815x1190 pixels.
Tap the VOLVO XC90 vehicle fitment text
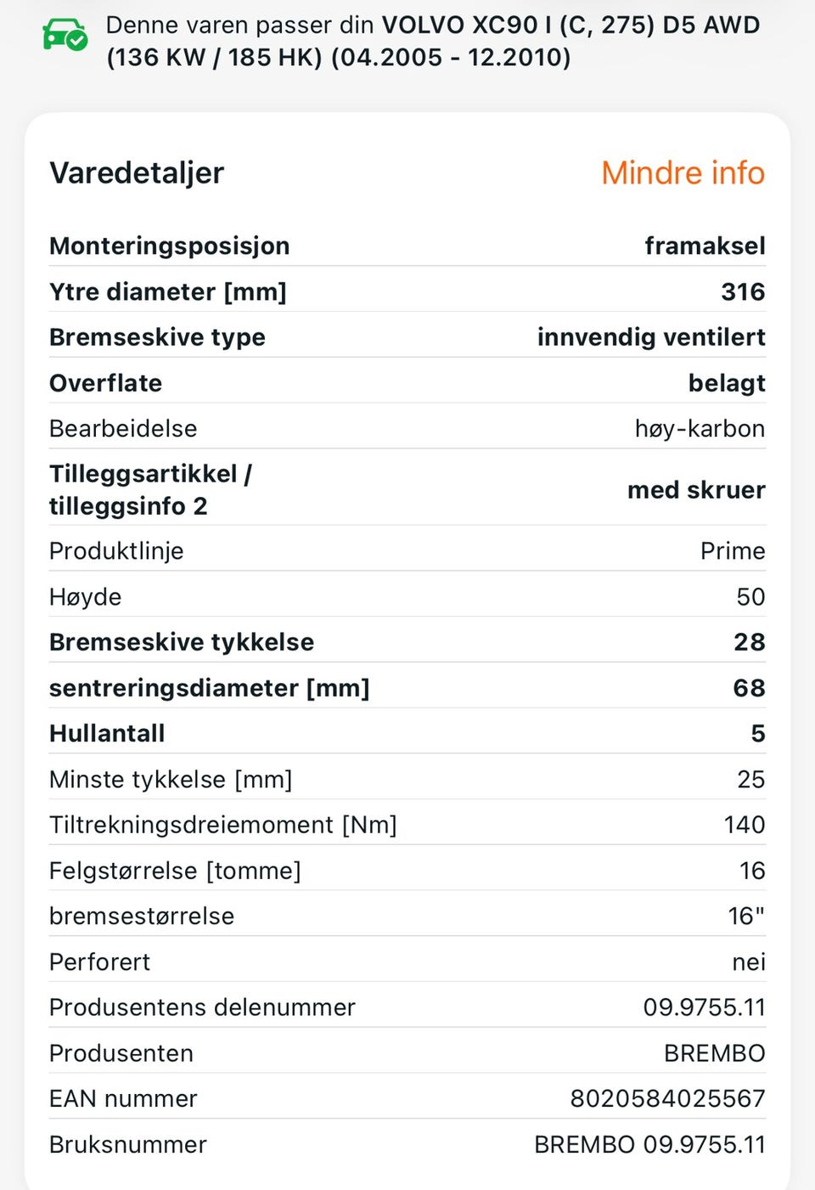point(433,41)
